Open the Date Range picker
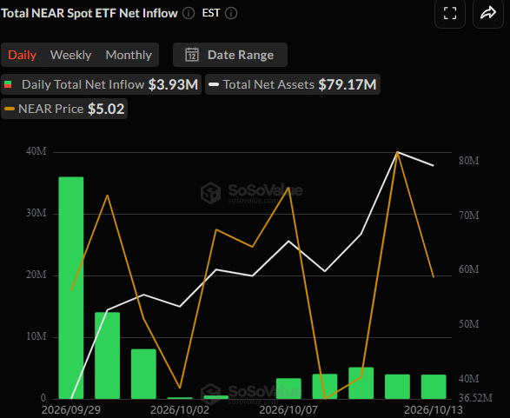 pyautogui.click(x=230, y=55)
